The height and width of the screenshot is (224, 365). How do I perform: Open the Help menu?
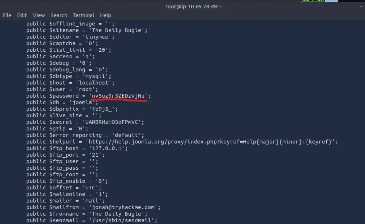pyautogui.click(x=105, y=15)
